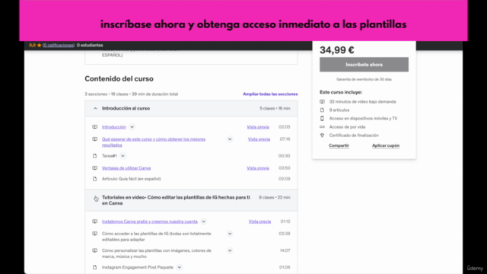Click the document icon beside Artículo: Guía fácil

click(x=94, y=179)
